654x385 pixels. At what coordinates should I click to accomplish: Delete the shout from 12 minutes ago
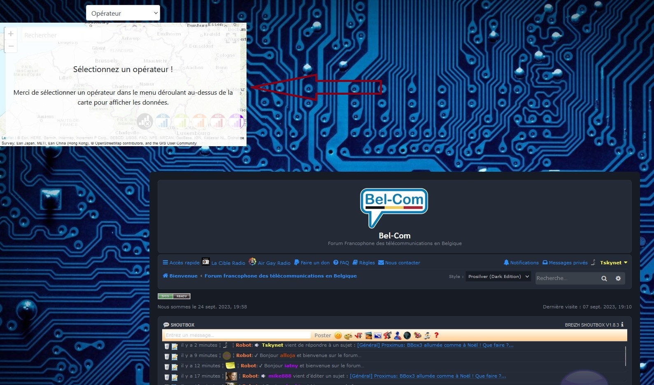click(167, 367)
